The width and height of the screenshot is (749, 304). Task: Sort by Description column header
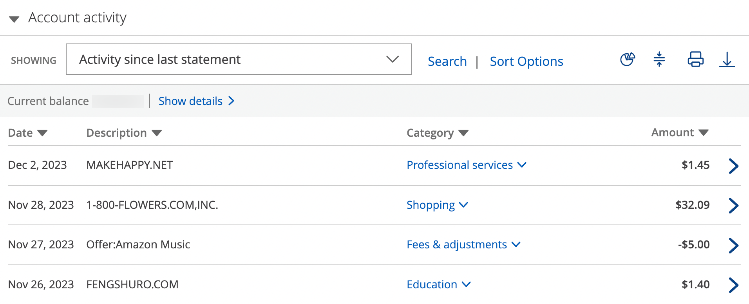[124, 133]
